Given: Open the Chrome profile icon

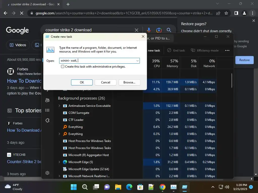Looking at the screenshot, I should pos(244,13).
